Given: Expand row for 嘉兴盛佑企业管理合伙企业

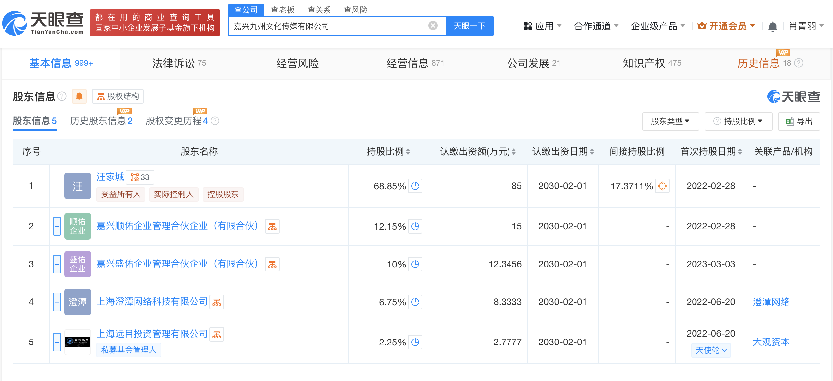Looking at the screenshot, I should click(57, 264).
